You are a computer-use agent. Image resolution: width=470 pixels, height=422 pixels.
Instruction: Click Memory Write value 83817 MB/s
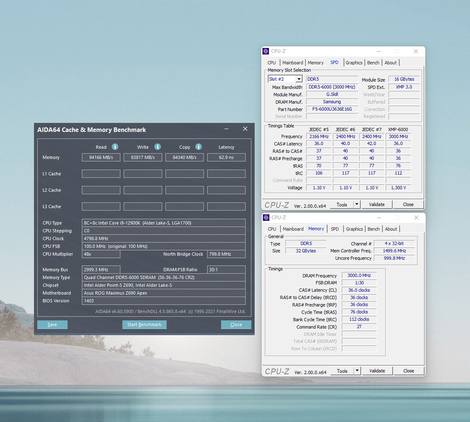[142, 157]
